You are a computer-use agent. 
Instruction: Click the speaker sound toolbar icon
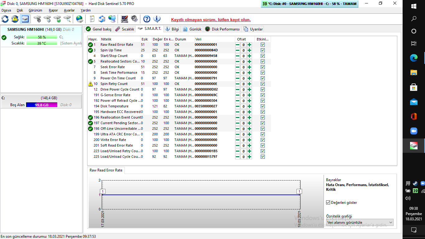[134, 19]
